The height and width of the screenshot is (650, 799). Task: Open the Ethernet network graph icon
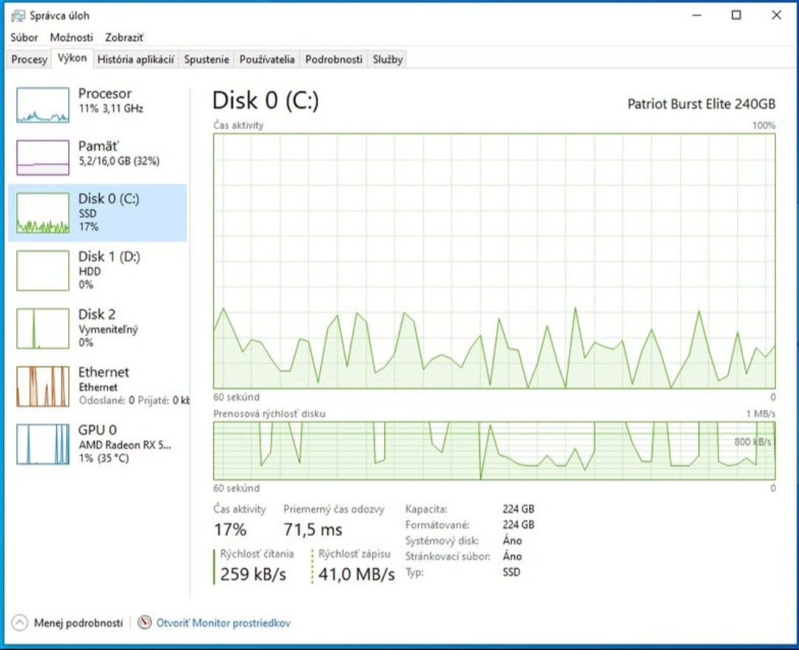[x=42, y=386]
